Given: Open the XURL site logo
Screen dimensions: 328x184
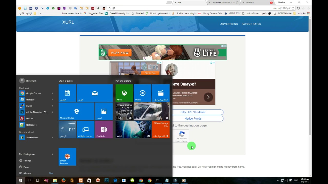Looking at the screenshot, I should coord(68,22).
